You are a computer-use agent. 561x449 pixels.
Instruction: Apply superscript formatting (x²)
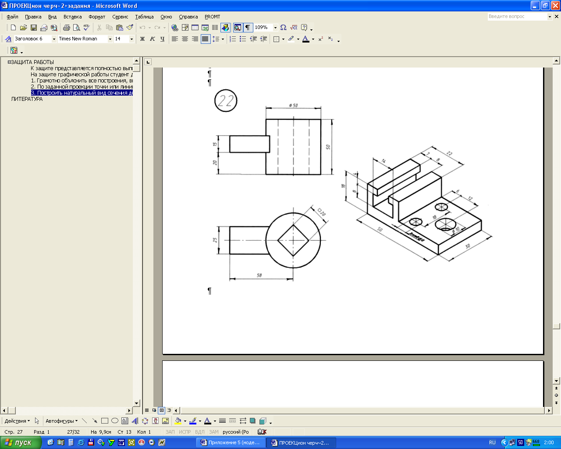[x=321, y=39]
